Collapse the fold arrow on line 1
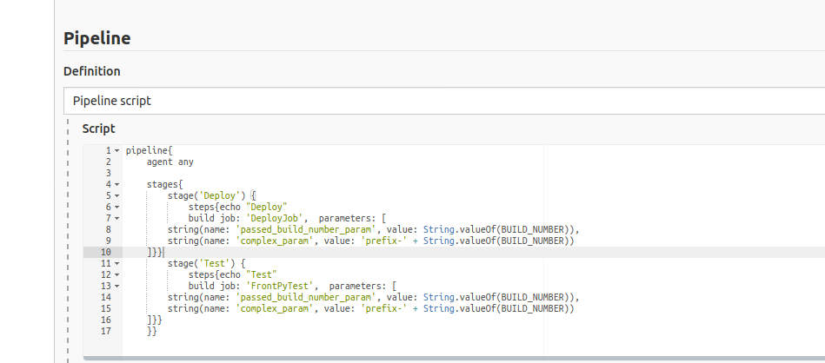This screenshot has height=363, width=825. click(116, 151)
